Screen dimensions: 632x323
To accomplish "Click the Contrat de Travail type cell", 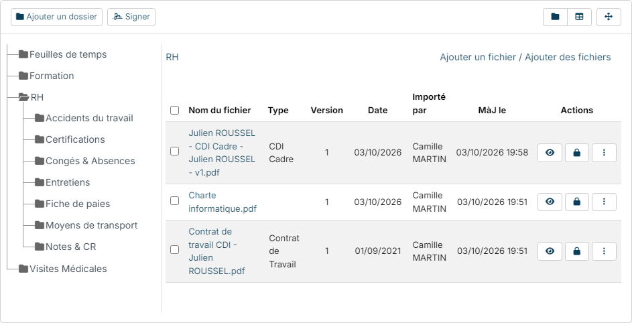I will click(284, 251).
